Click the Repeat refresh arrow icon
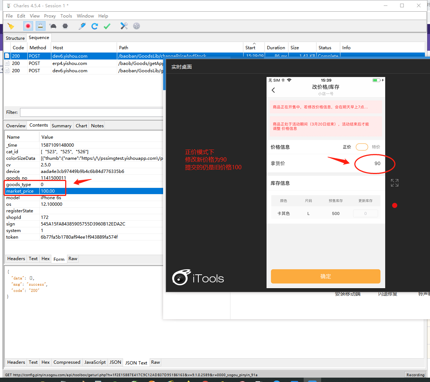Image resolution: width=430 pixels, height=382 pixels. (x=95, y=26)
